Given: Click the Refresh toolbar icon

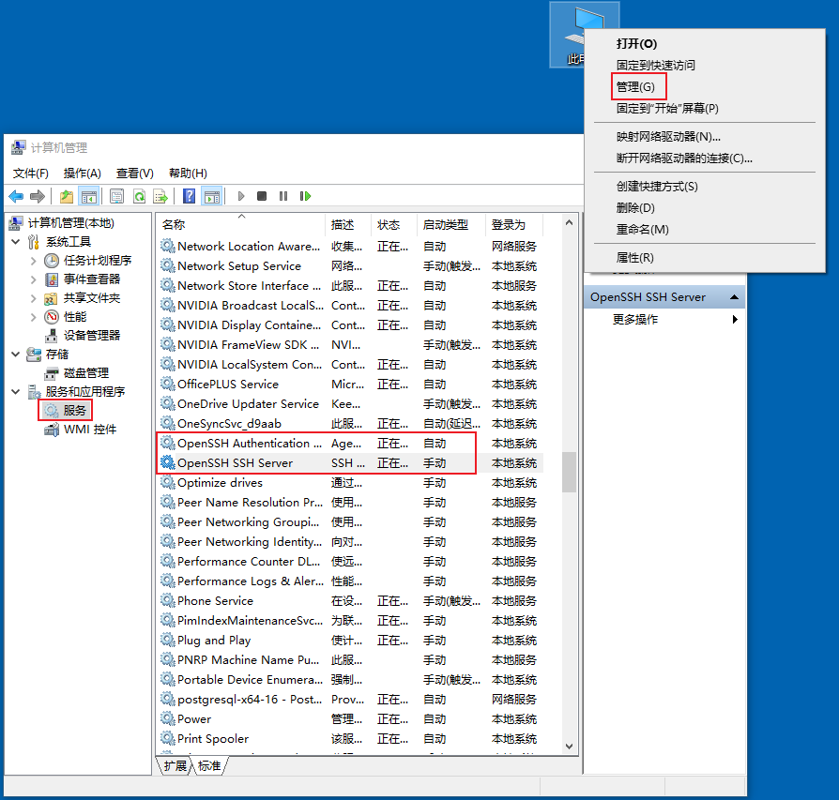Looking at the screenshot, I should coord(139,196).
